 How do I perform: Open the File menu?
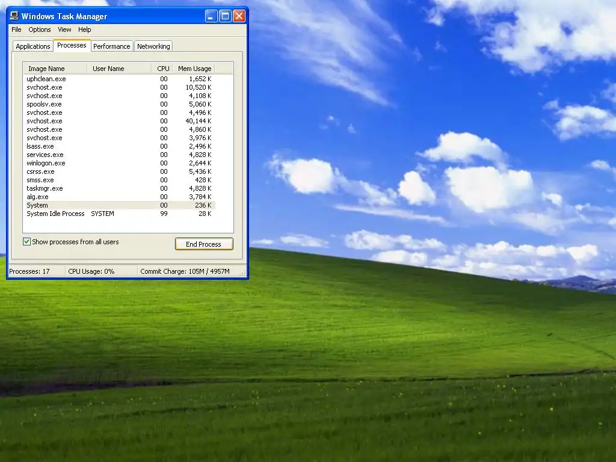pos(16,29)
